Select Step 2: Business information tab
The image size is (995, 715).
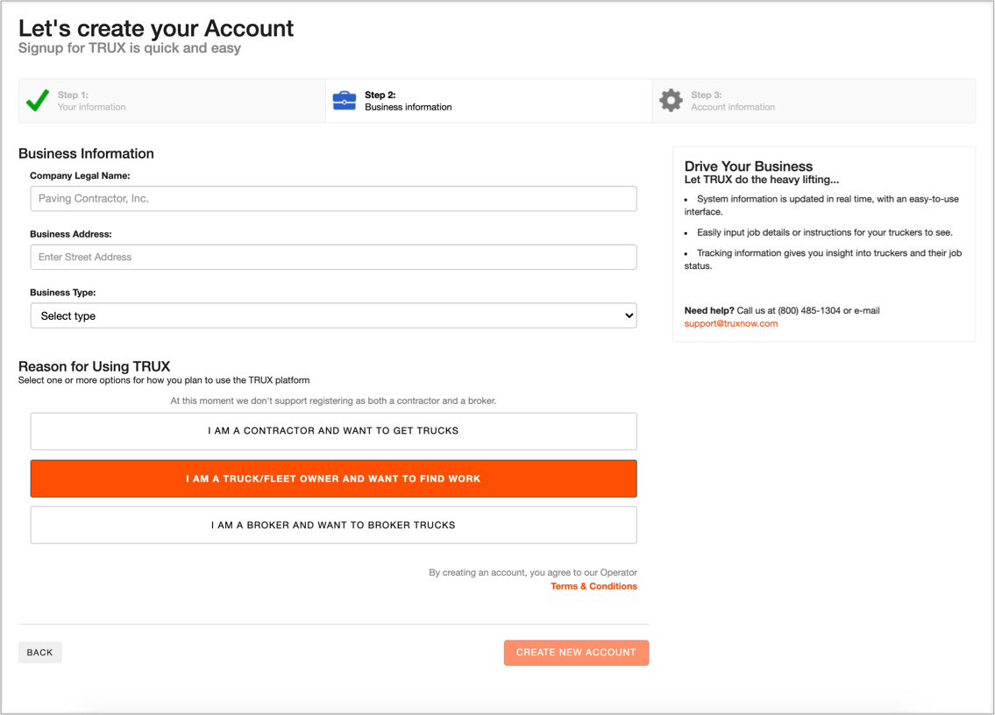tap(488, 101)
